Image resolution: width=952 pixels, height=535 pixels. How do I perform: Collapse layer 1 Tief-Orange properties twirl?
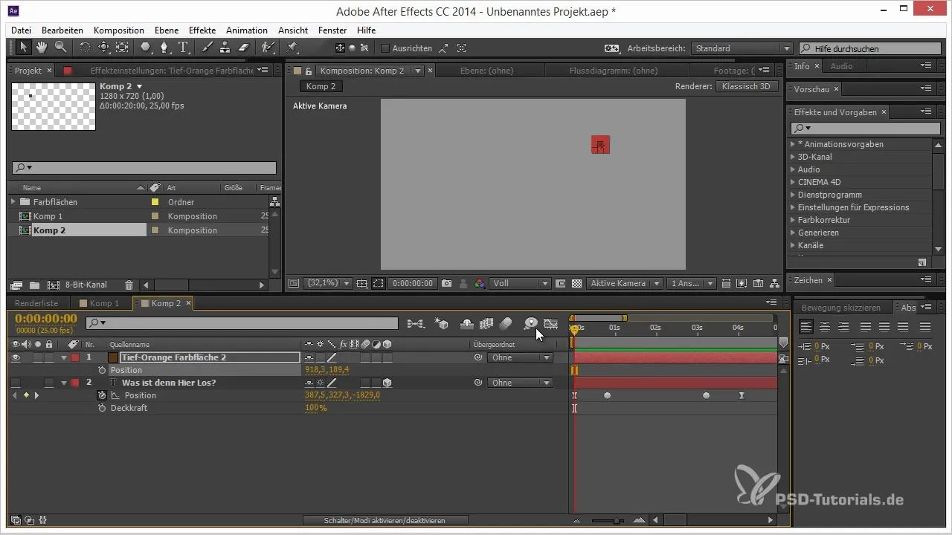64,357
